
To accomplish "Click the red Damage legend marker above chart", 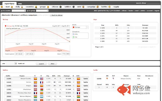I will 6,26.
